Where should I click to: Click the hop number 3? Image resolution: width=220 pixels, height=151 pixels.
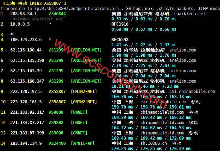(x=2, y=35)
